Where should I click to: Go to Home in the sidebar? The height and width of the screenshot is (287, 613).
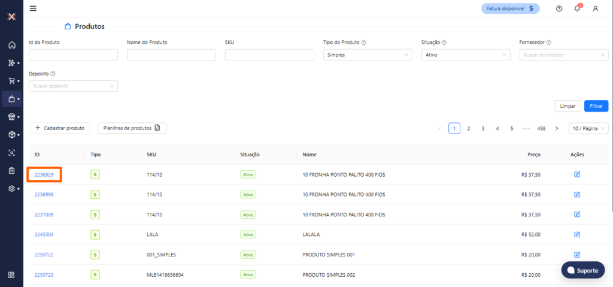click(x=11, y=45)
